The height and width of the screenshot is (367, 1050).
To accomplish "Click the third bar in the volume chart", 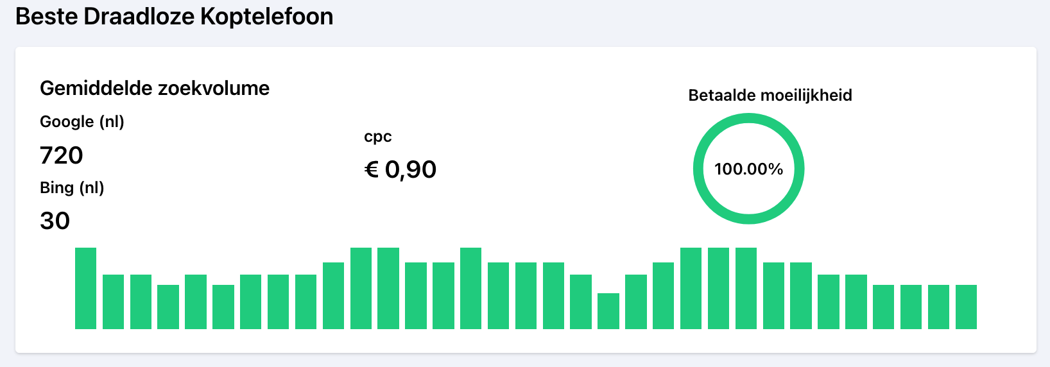I will coord(141,302).
